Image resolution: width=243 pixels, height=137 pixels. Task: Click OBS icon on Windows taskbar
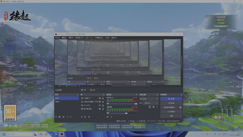pyautogui.click(x=62, y=134)
